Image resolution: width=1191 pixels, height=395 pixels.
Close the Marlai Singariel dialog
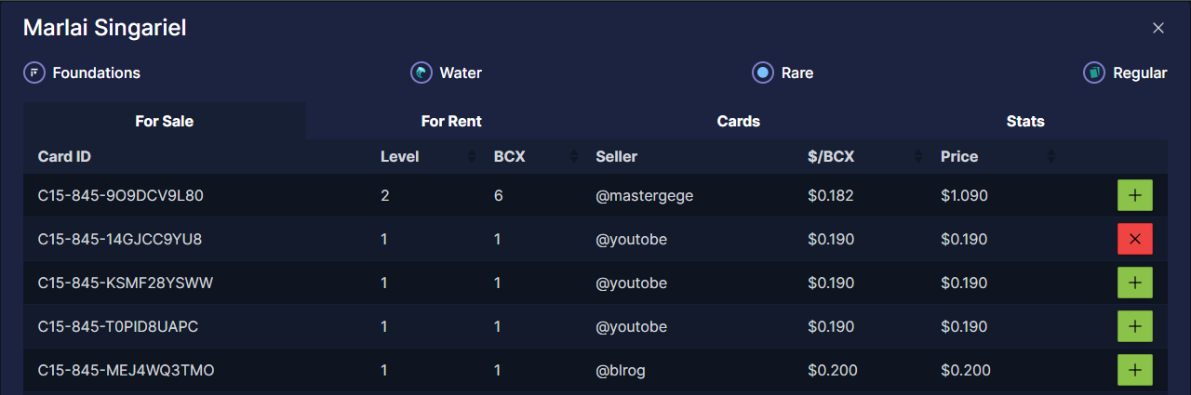tap(1158, 28)
